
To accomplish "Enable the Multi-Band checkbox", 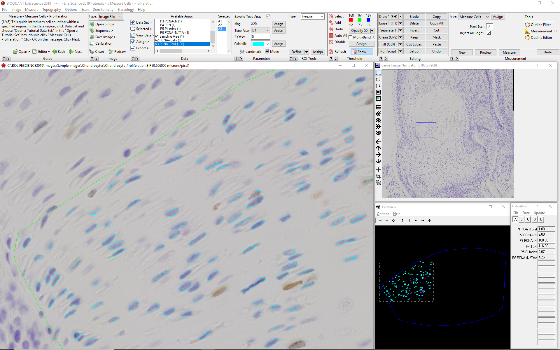I will click(351, 37).
